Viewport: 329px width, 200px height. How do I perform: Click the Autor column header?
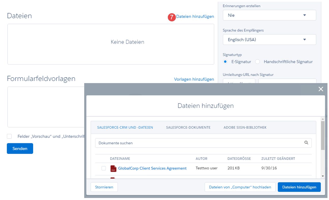click(x=202, y=159)
